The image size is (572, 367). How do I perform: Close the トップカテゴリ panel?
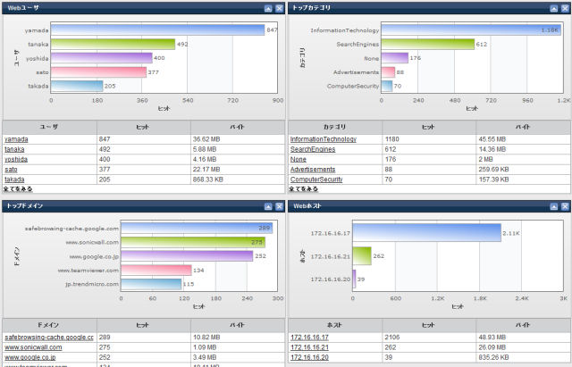pos(565,8)
